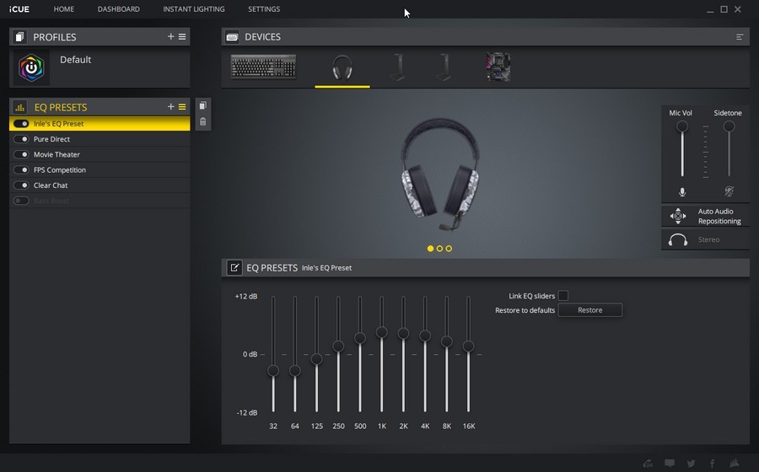Select the second headset view dot
This screenshot has height=472, width=759.
coord(439,249)
